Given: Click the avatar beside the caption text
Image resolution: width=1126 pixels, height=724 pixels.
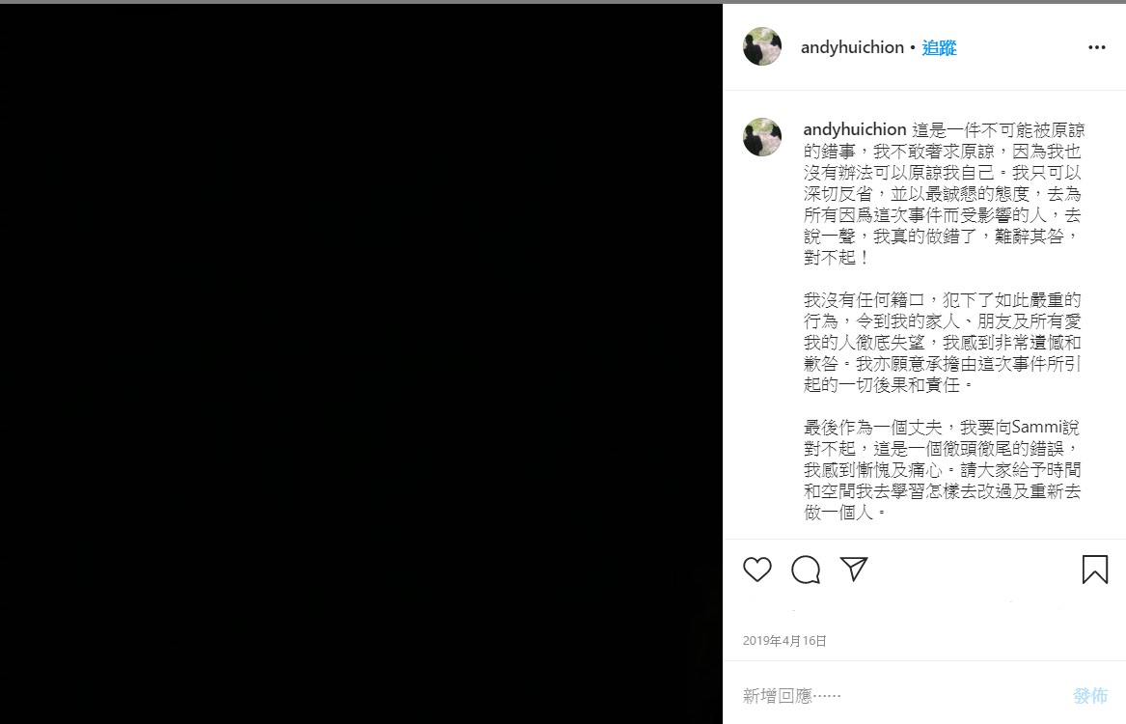Looking at the screenshot, I should click(762, 137).
